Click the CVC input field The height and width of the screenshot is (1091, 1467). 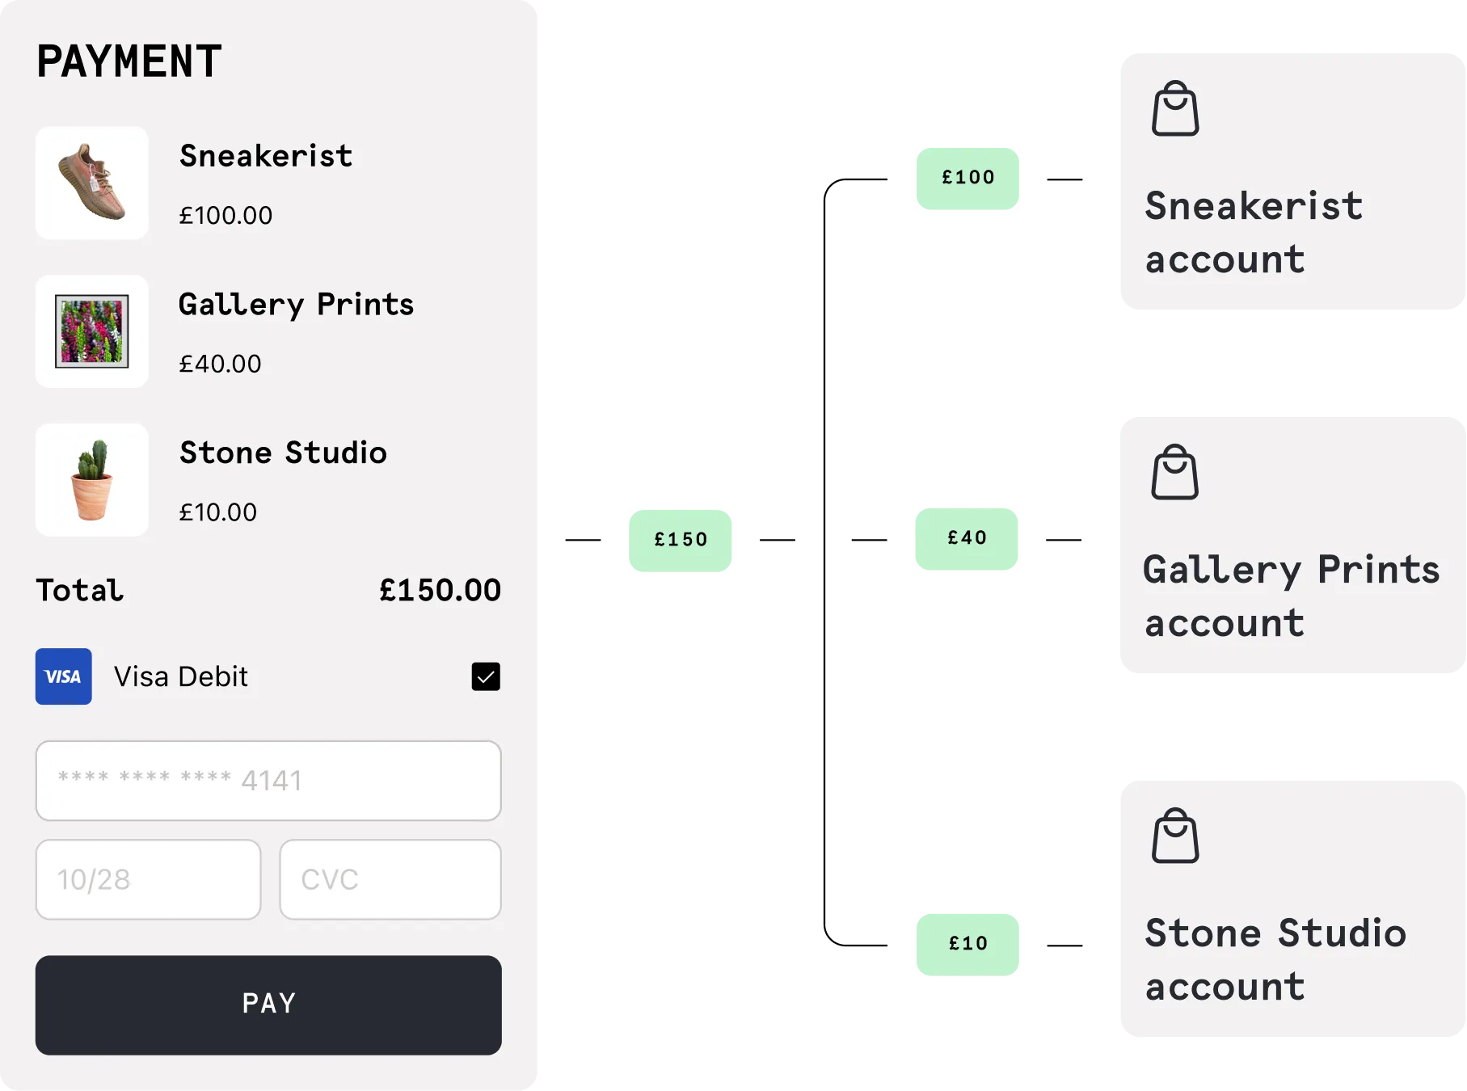[x=390, y=879]
